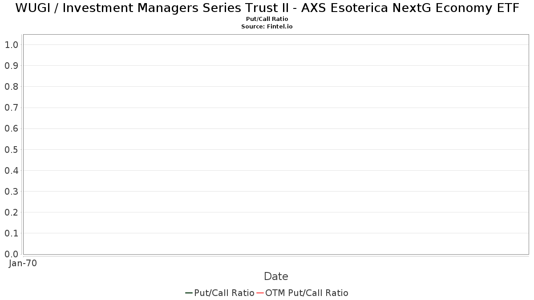
Task: Click the 0.4 y-axis label
Action: tap(12, 170)
